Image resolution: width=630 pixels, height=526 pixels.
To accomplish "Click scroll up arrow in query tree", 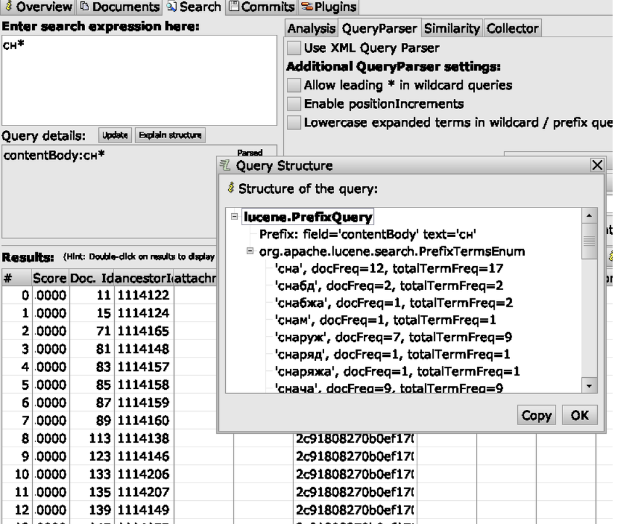I will click(589, 216).
